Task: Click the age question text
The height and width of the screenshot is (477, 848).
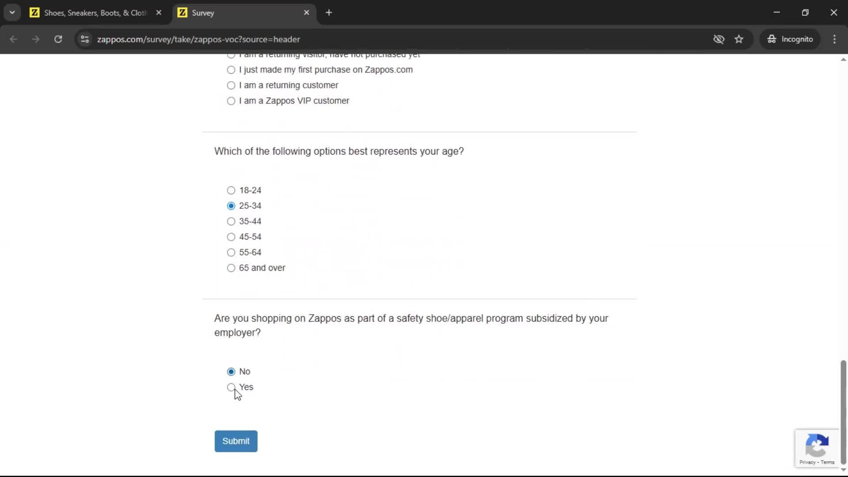Action: pos(339,151)
